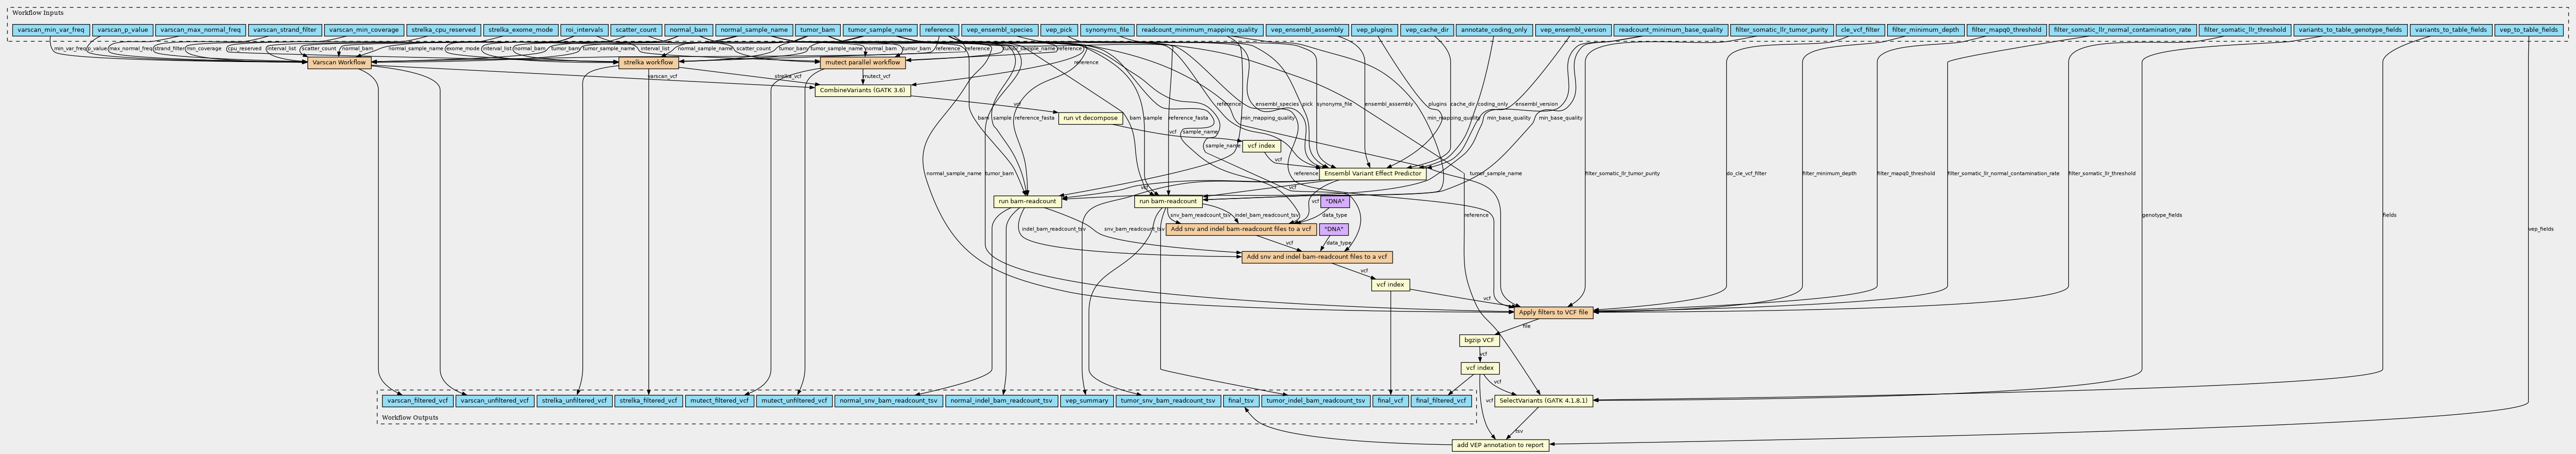Click the tumor_bam input node
The image size is (2576, 454).
click(817, 30)
